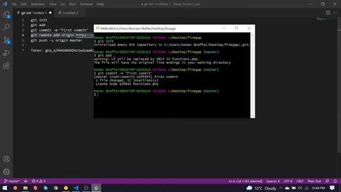Open the errors and warnings indicator
This screenshot has width=341, height=192.
[38, 181]
